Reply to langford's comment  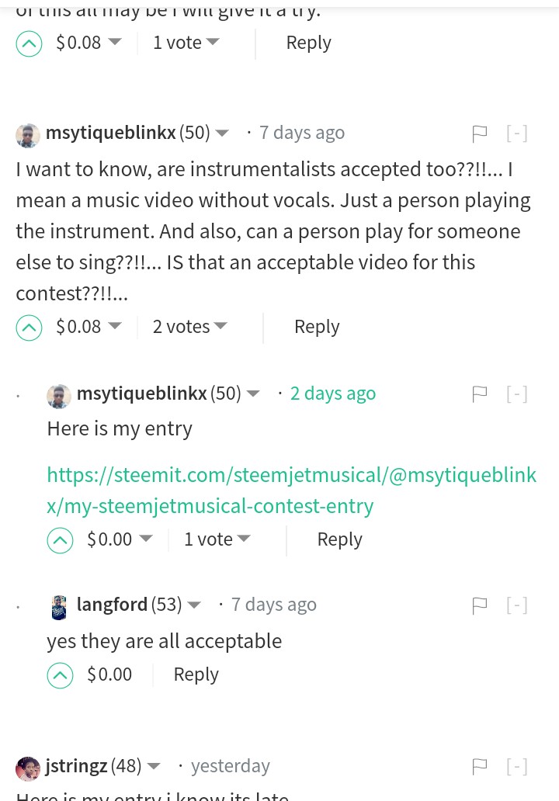pyautogui.click(x=196, y=674)
